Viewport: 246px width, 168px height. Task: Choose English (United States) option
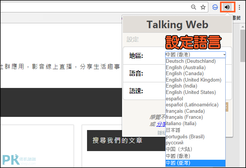tap(196, 92)
